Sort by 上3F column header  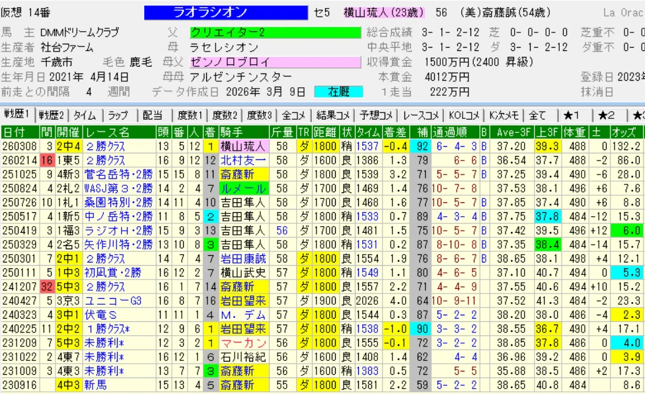[x=547, y=132]
